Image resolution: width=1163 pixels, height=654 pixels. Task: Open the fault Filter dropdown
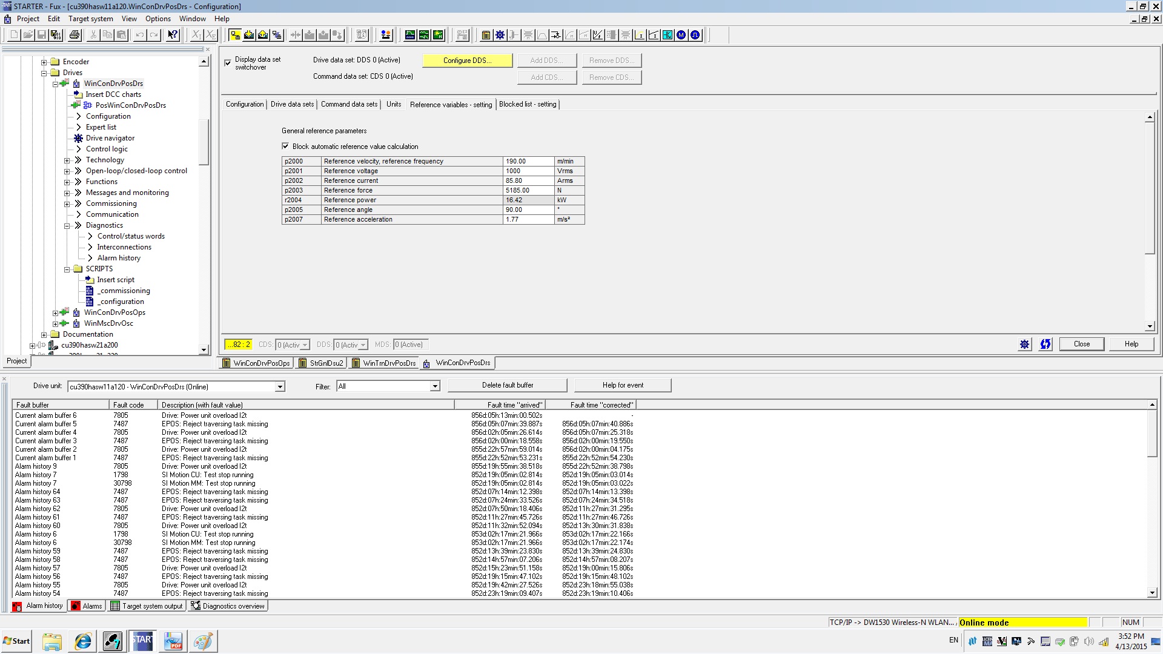point(434,386)
